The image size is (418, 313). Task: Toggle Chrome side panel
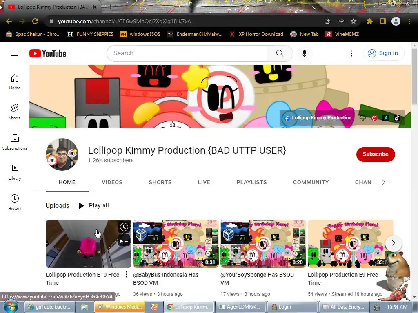click(x=383, y=21)
